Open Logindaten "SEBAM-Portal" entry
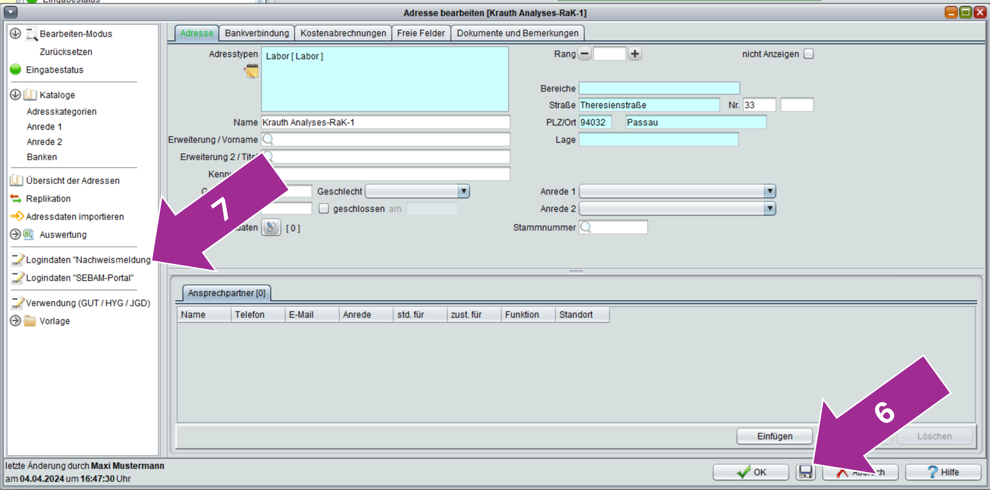Image resolution: width=990 pixels, height=490 pixels. click(79, 278)
